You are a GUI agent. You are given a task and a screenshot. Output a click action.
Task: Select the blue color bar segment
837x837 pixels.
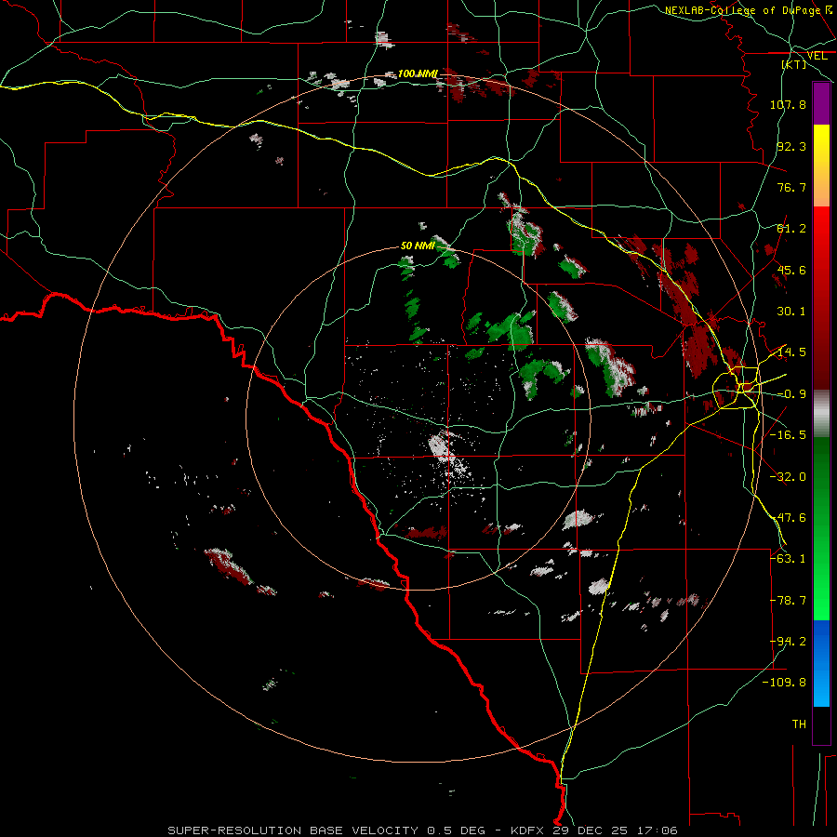(x=821, y=663)
